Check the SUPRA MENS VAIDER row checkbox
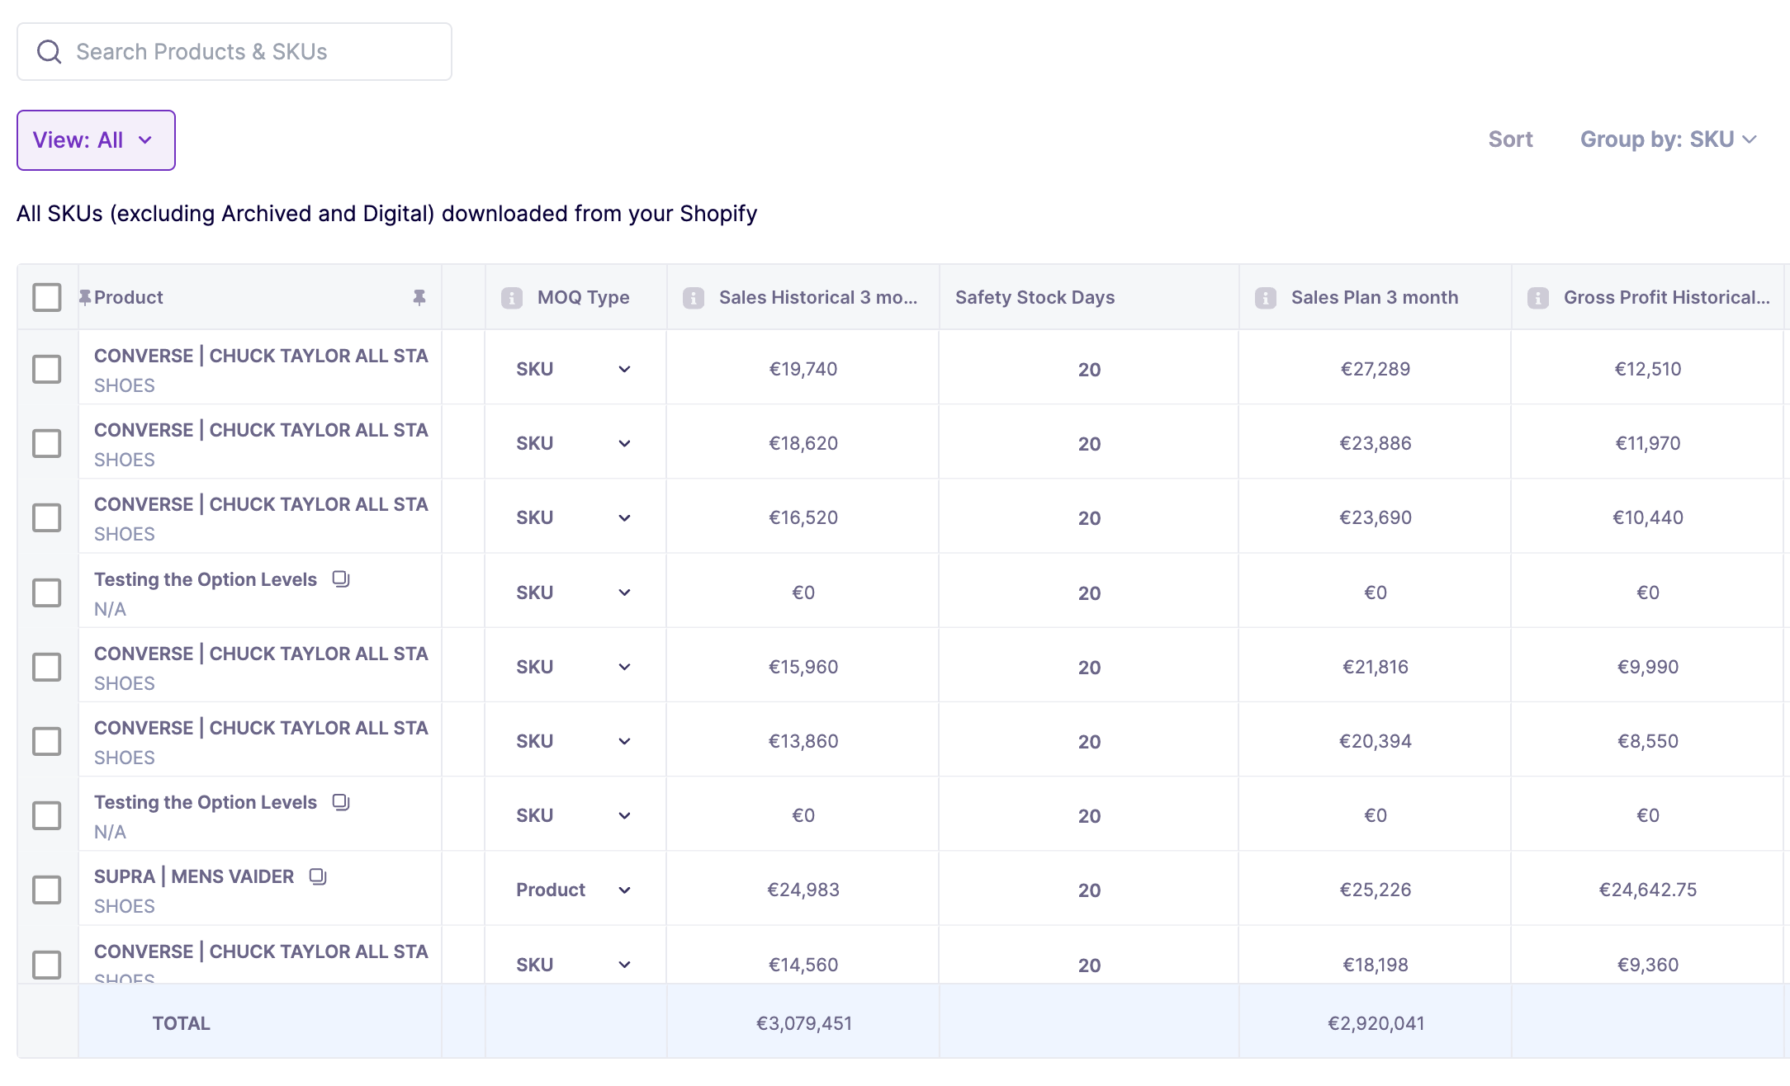Viewport: 1790px width, 1086px height. pyautogui.click(x=47, y=890)
